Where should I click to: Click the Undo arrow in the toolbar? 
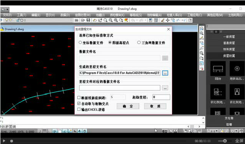coord(133,20)
